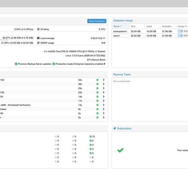Click the Subscription panel title
The height and width of the screenshot is (188, 188).
click(124, 129)
